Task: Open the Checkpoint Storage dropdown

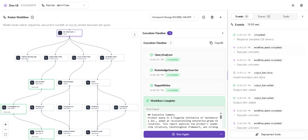Action: tap(174, 17)
